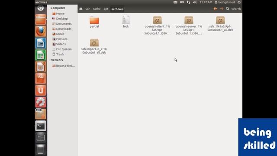This screenshot has height=156, width=277.
Task: Open Trash in the sidebar
Action: click(x=58, y=54)
